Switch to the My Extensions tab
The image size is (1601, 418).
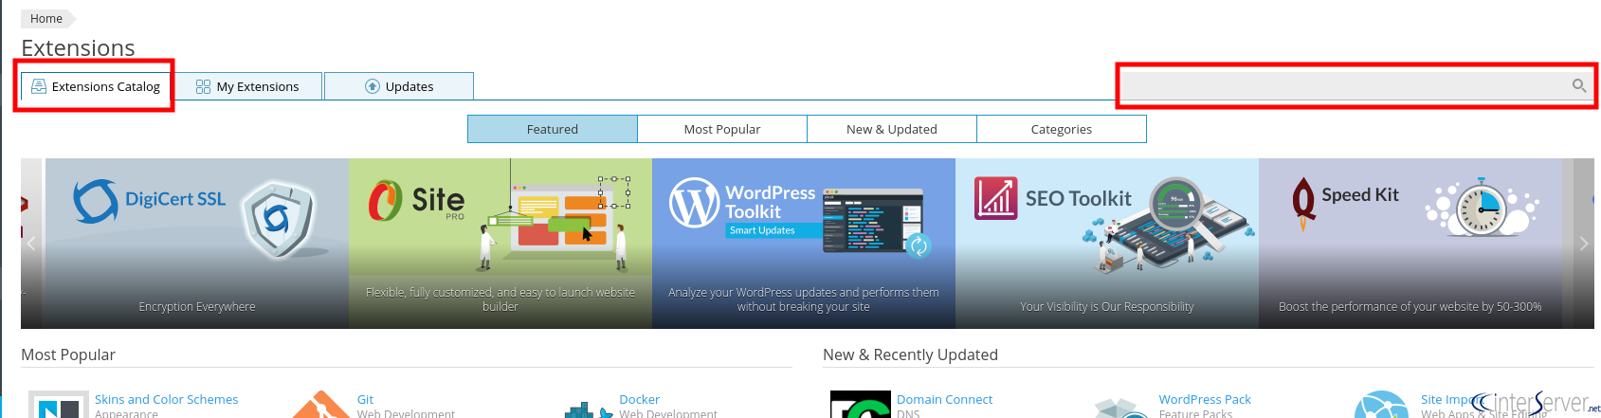pos(247,86)
